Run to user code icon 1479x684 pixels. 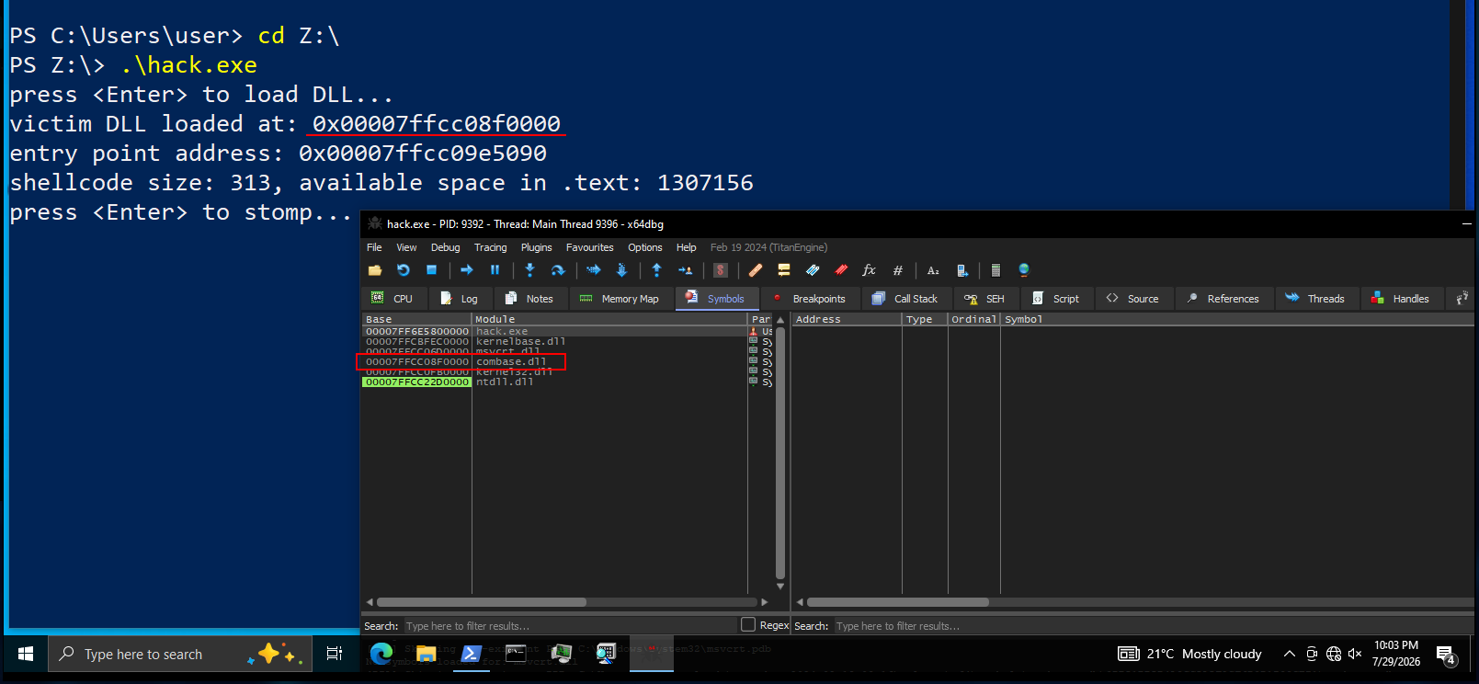click(685, 270)
